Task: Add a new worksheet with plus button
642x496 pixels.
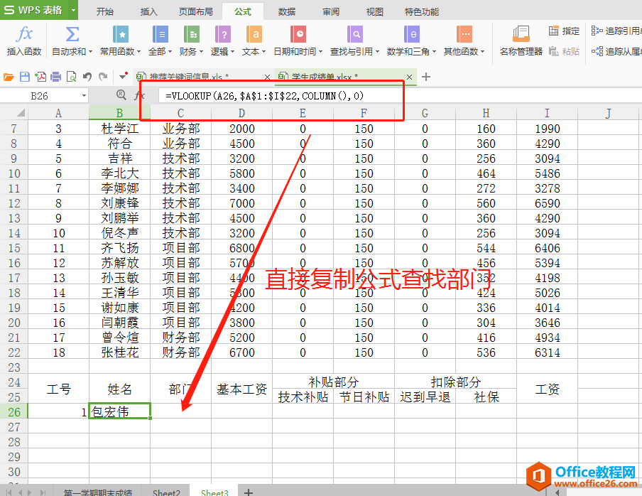Action: click(248, 492)
